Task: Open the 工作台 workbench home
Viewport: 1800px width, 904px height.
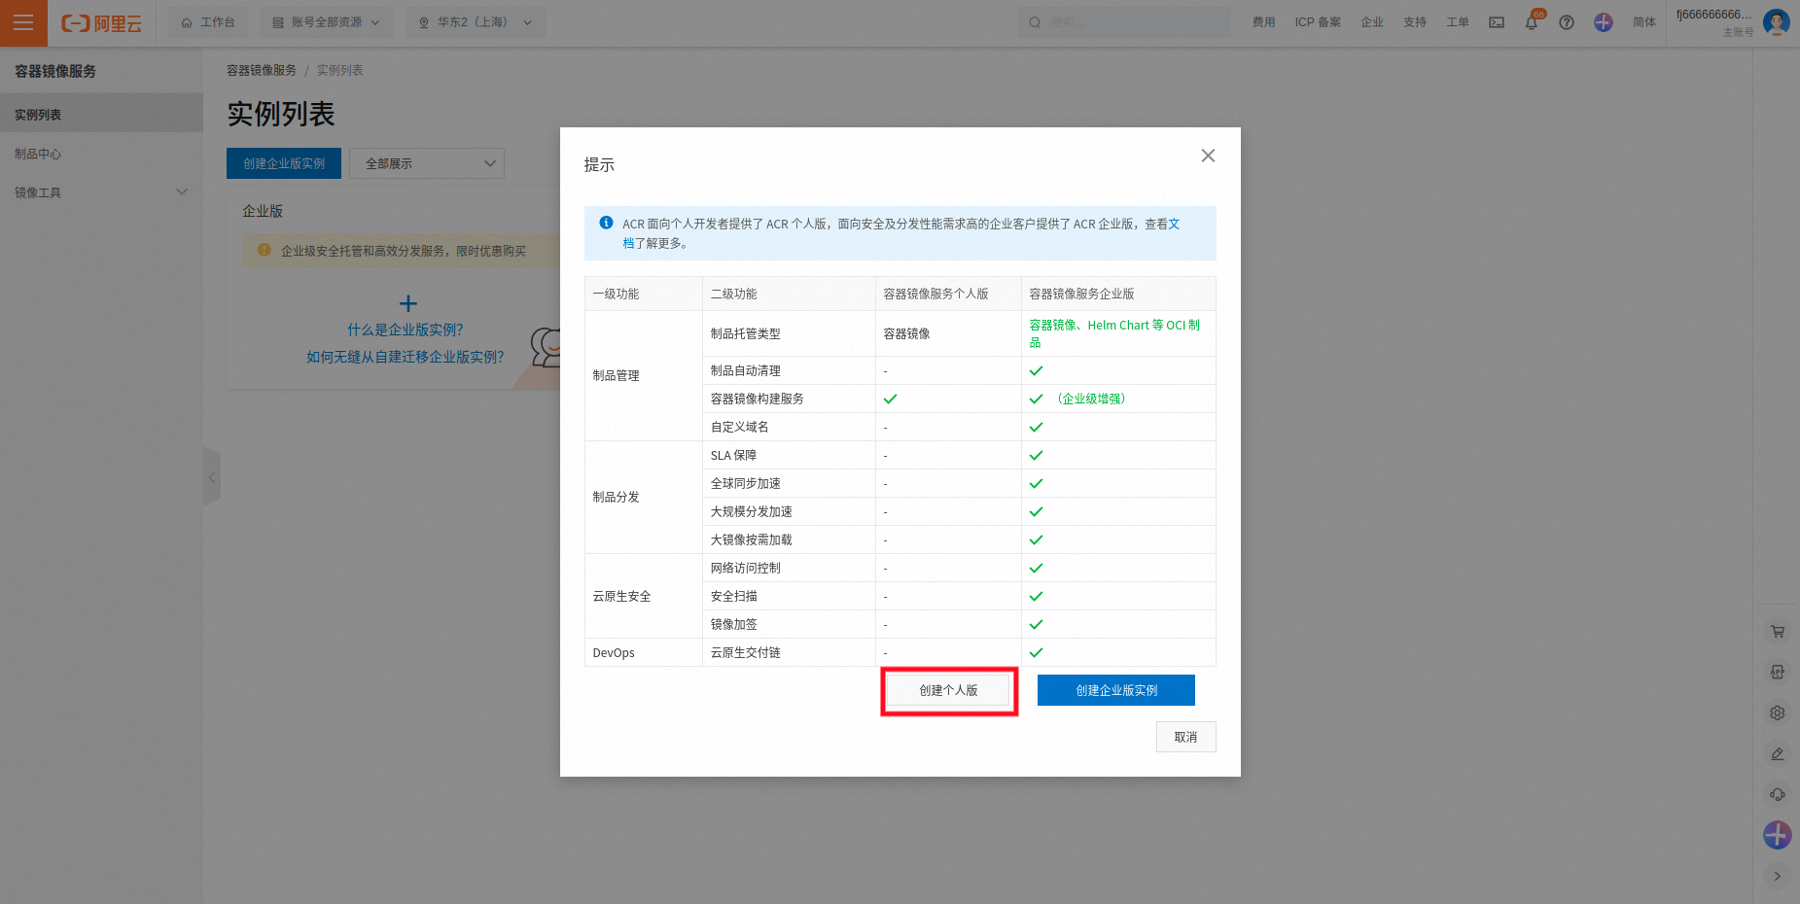Action: click(208, 22)
